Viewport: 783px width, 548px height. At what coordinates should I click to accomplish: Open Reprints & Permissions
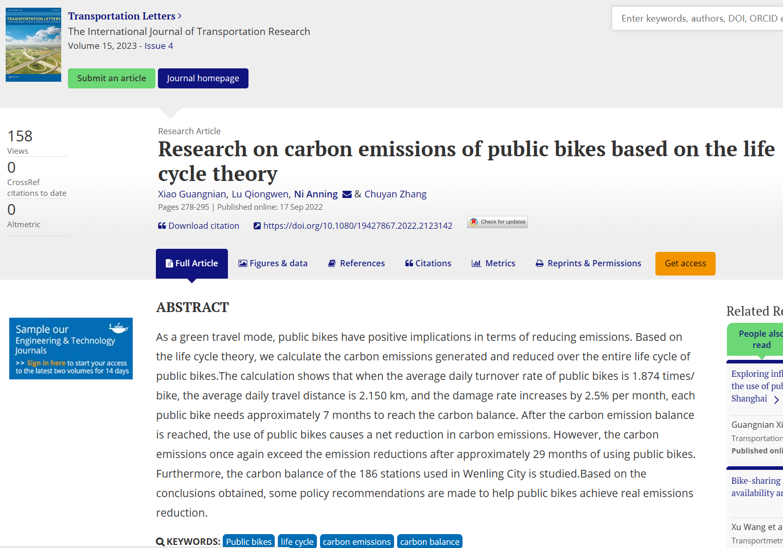pyautogui.click(x=589, y=263)
